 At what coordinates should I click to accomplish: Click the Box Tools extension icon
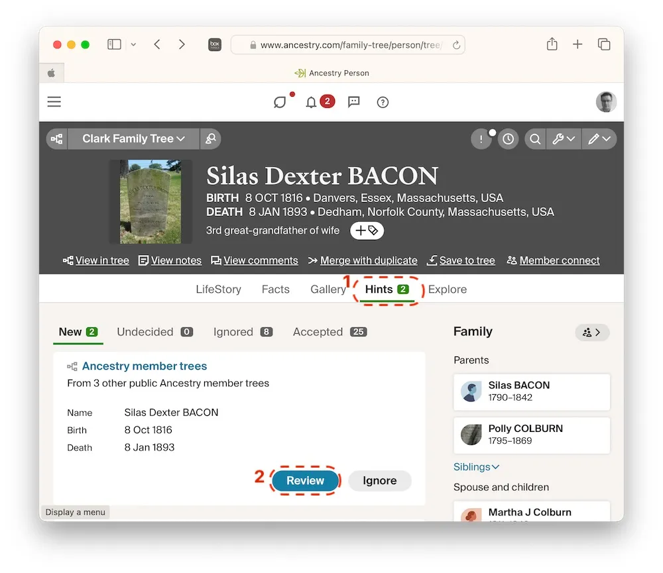click(215, 44)
